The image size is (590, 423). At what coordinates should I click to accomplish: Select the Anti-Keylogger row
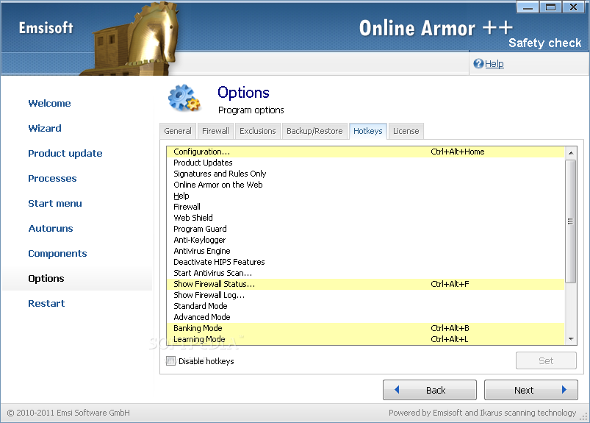(x=365, y=240)
